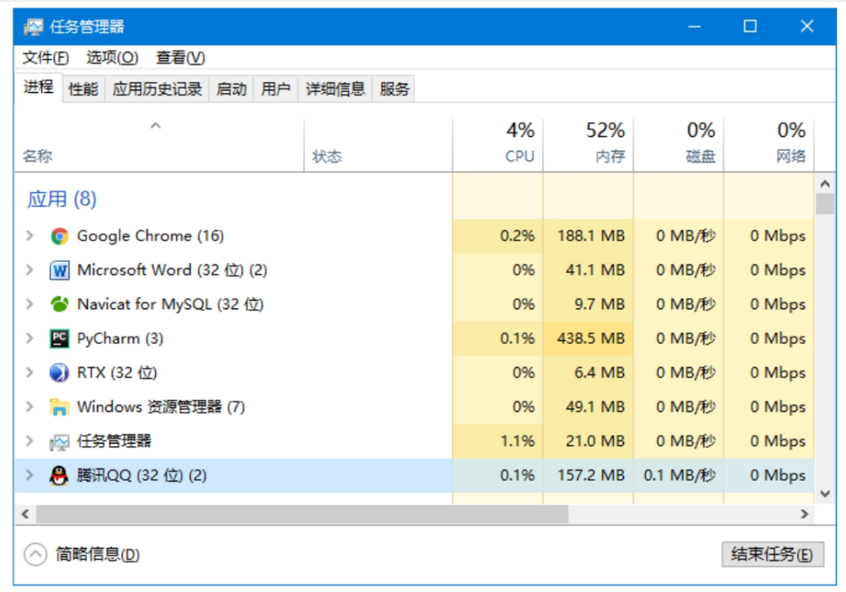846x592 pixels.
Task: Click the 49.1 MB memory value
Action: (x=596, y=407)
